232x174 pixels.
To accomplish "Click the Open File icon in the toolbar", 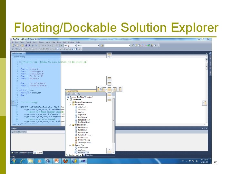I will 23,45.
